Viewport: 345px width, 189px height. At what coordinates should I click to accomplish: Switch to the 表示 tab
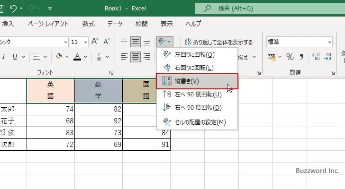(x=166, y=24)
